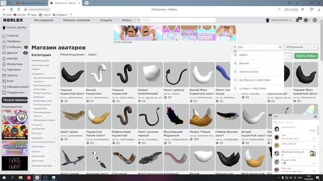Open a new browser tab with the plus button

coord(87,3)
